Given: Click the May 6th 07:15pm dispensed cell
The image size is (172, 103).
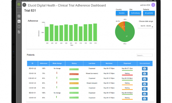Looking at the screenshot, I should click(x=127, y=68).
